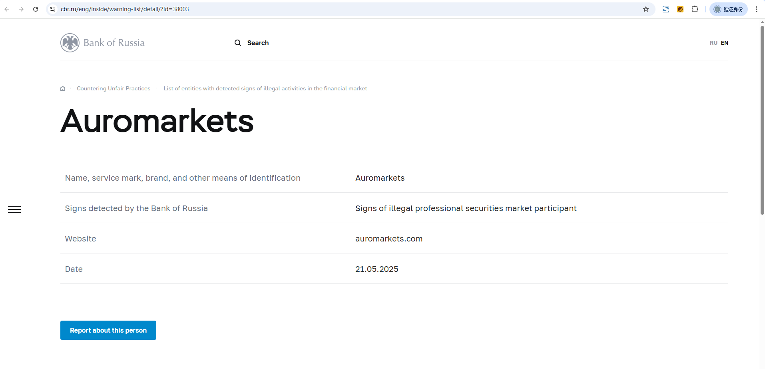Viewport: 765px width, 369px height.
Task: Switch language to RU
Action: pyautogui.click(x=713, y=43)
